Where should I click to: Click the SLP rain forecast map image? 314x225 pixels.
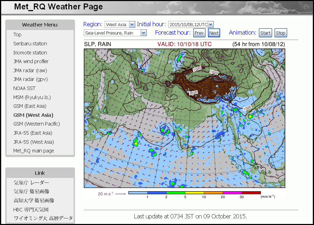[x=185, y=118]
